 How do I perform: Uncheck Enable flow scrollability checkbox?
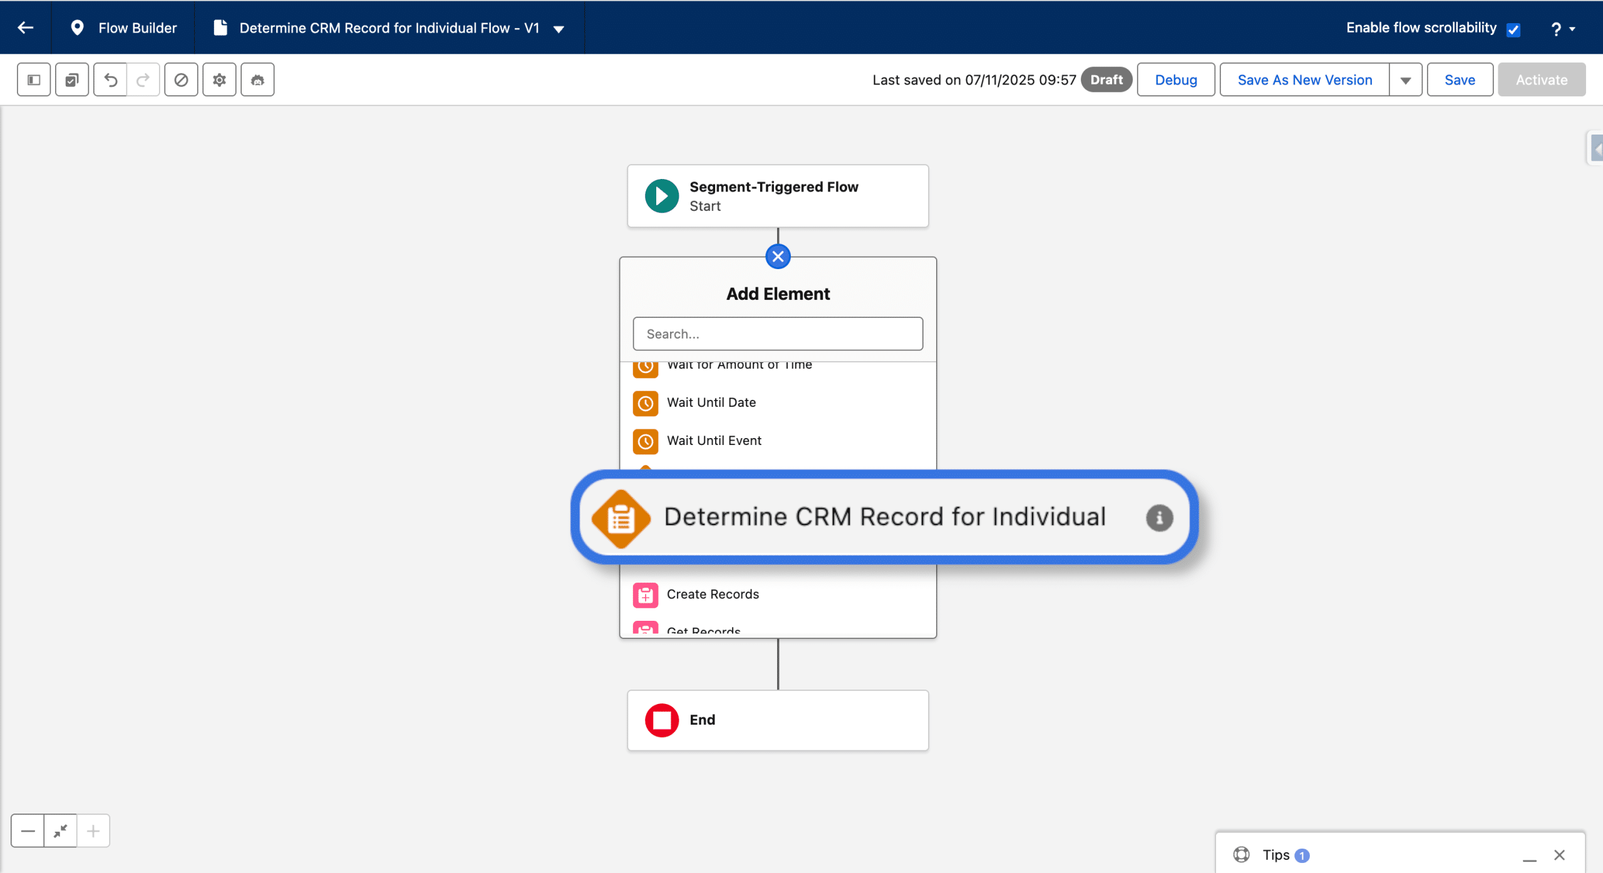[x=1513, y=29]
